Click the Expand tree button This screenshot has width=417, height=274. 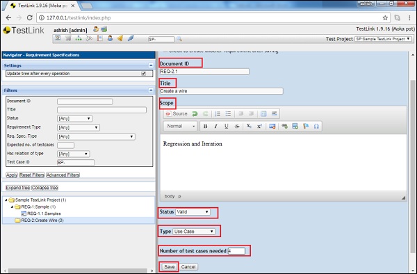pos(18,188)
